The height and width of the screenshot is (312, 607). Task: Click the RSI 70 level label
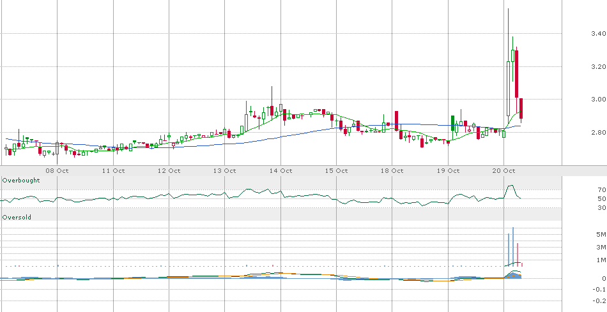(x=602, y=190)
